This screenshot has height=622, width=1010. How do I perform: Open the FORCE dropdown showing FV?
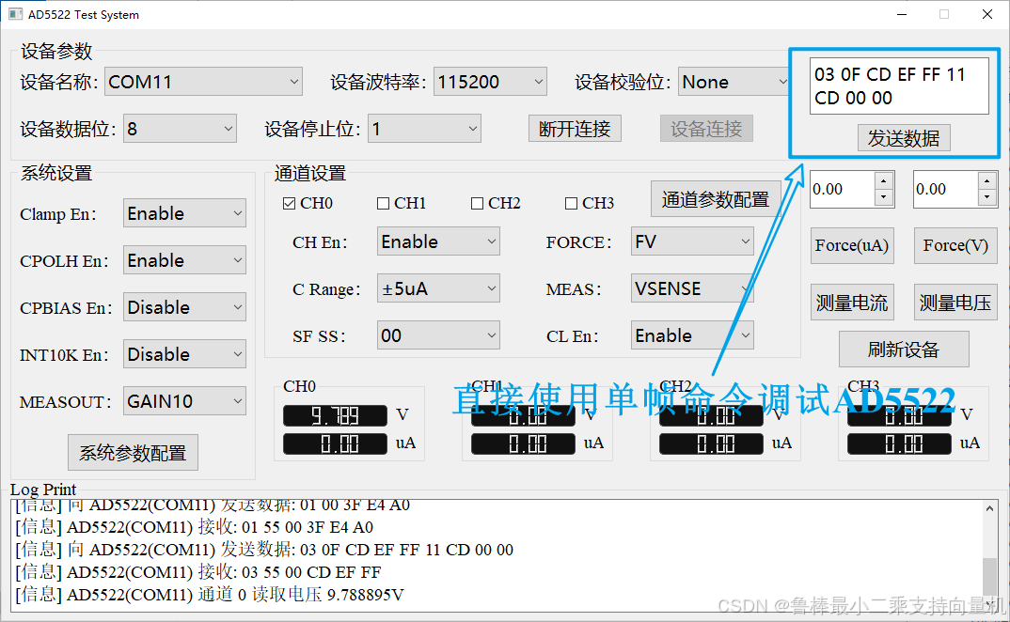[692, 241]
